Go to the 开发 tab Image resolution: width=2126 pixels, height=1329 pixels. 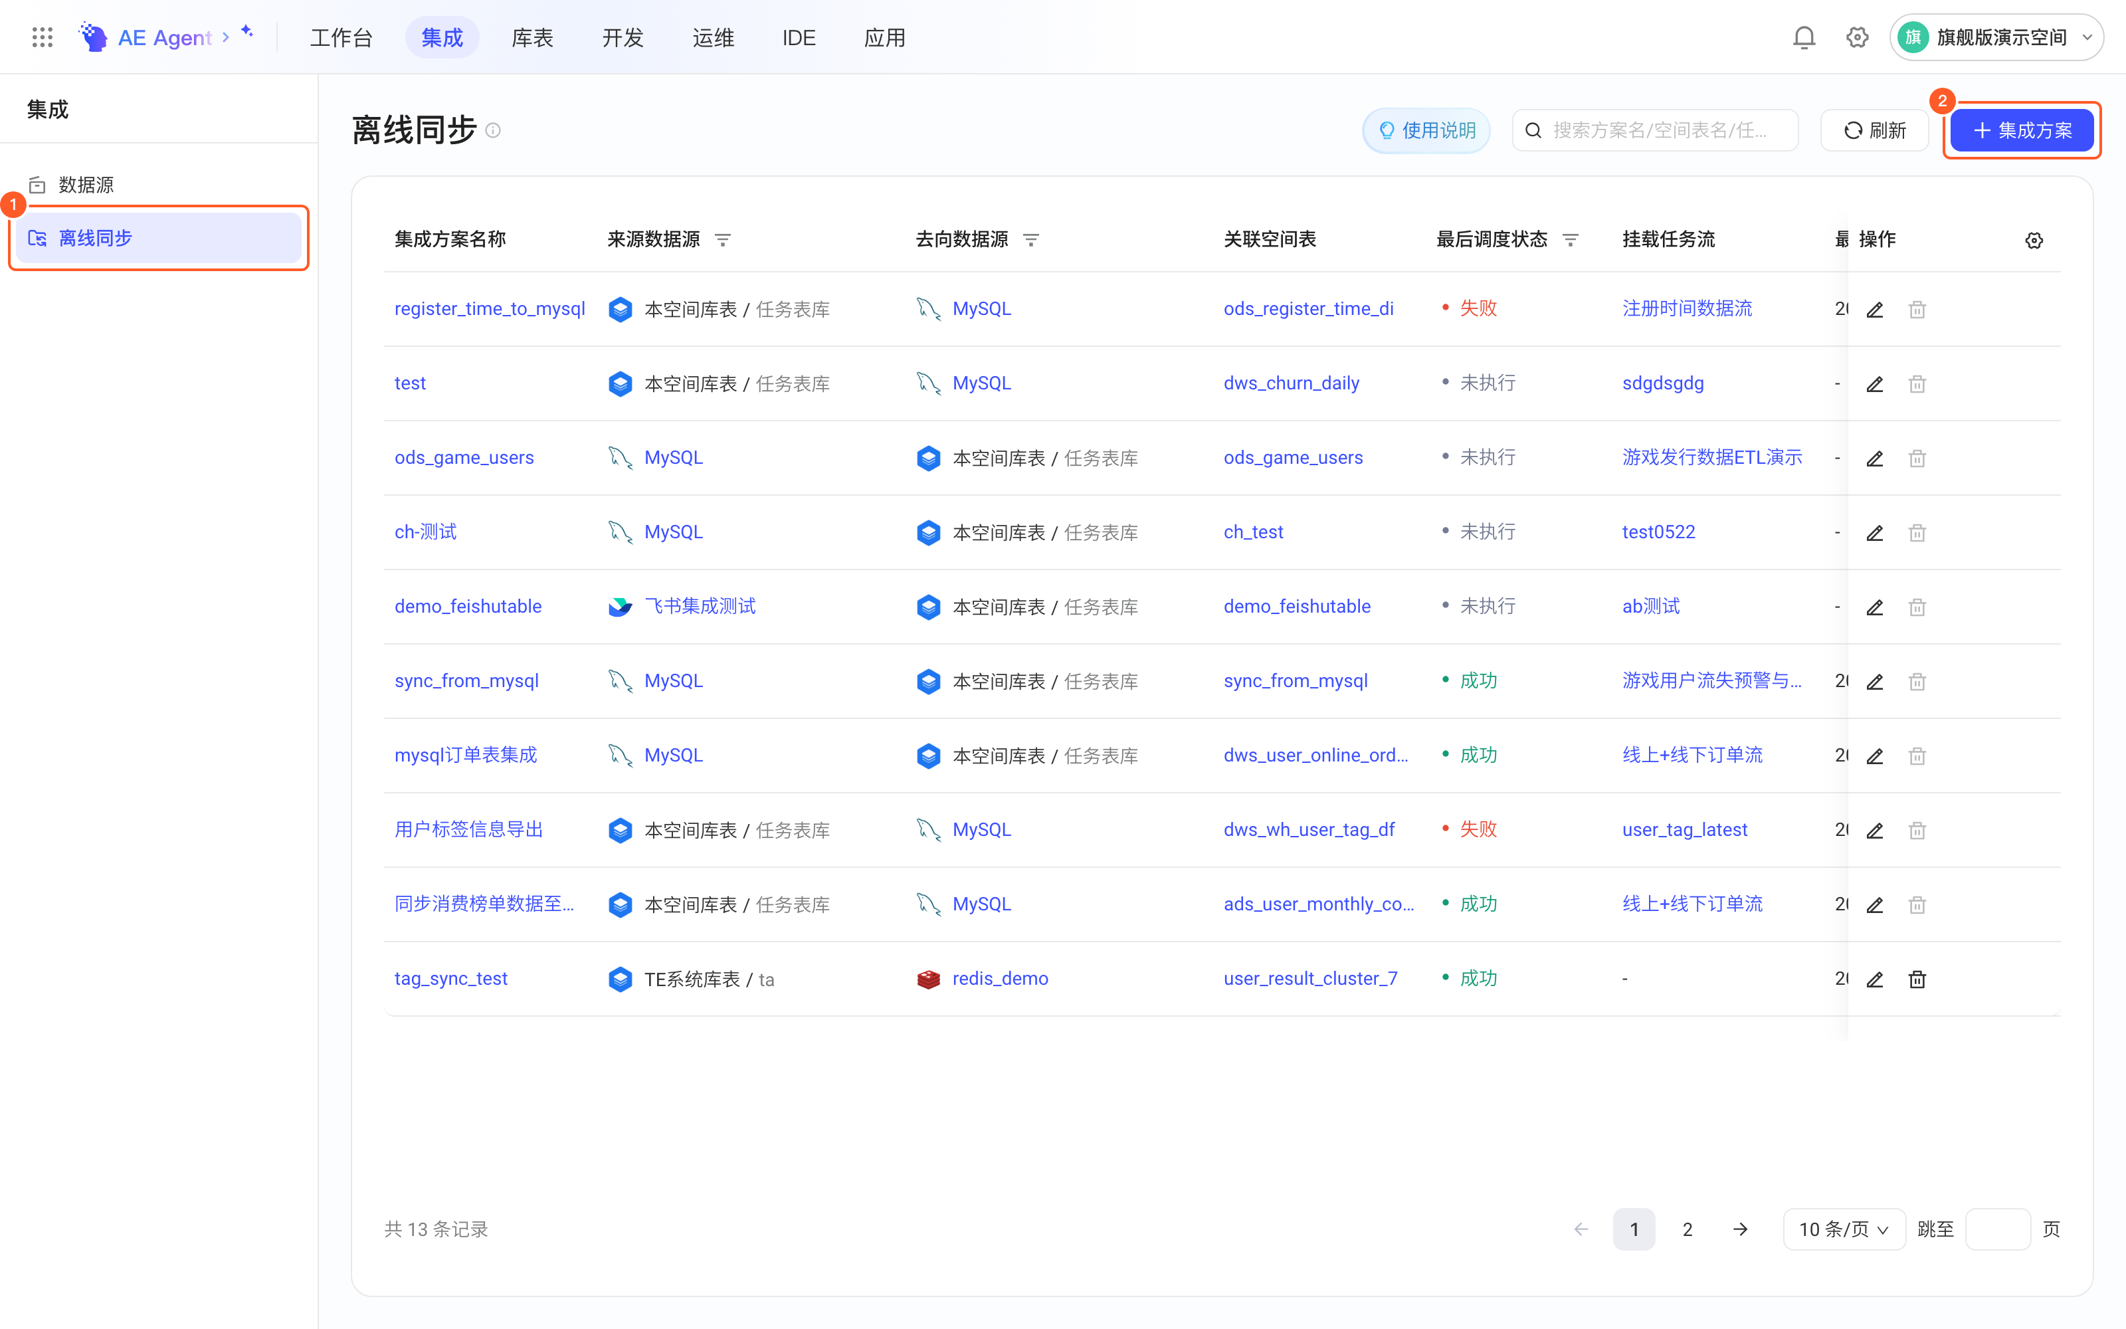pos(623,38)
